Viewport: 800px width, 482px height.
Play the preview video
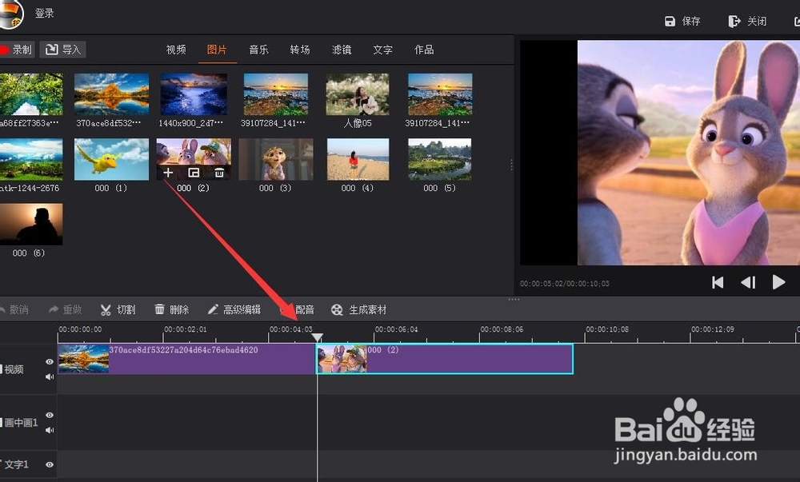click(778, 282)
